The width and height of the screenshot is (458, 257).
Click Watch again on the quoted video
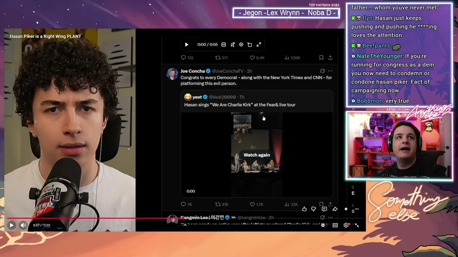click(257, 155)
